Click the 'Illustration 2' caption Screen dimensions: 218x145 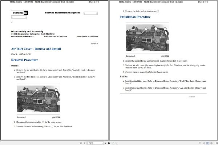click(130, 56)
